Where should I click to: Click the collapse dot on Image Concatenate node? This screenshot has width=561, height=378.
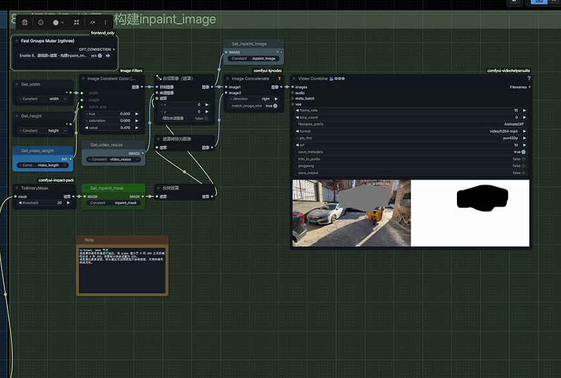[x=228, y=79]
